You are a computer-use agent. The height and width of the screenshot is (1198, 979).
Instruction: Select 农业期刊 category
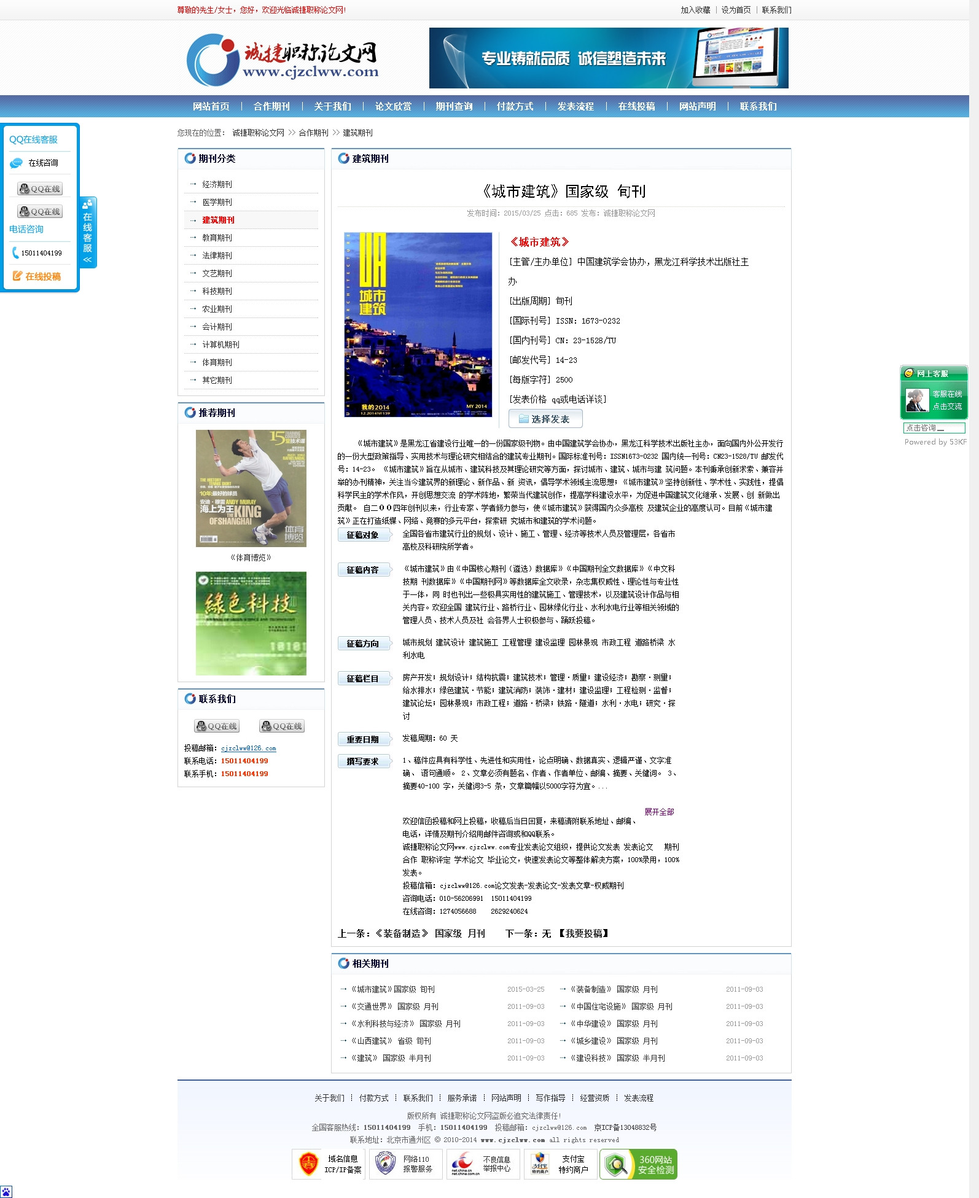pyautogui.click(x=217, y=309)
